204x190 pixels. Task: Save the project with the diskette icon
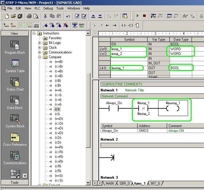click(20, 16)
